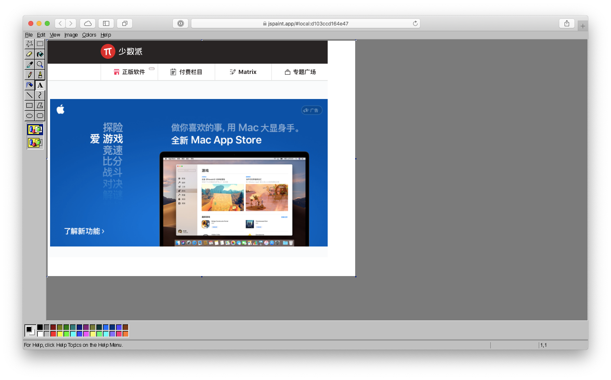Pick the Rectangle shape tool
This screenshot has height=380, width=611.
click(x=30, y=105)
